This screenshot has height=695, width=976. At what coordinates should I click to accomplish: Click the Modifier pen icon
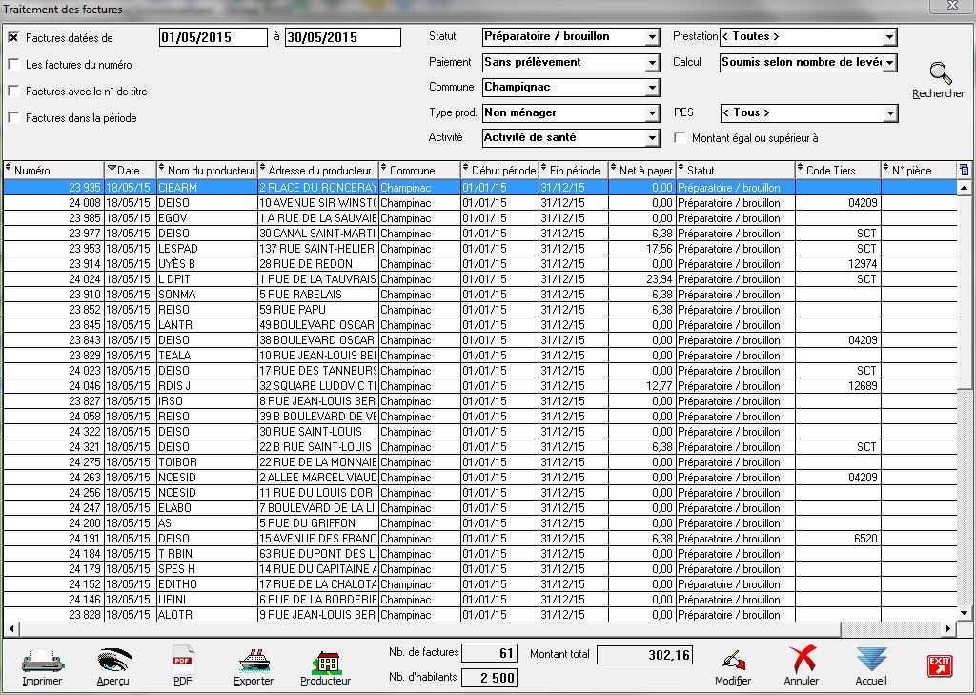[733, 661]
